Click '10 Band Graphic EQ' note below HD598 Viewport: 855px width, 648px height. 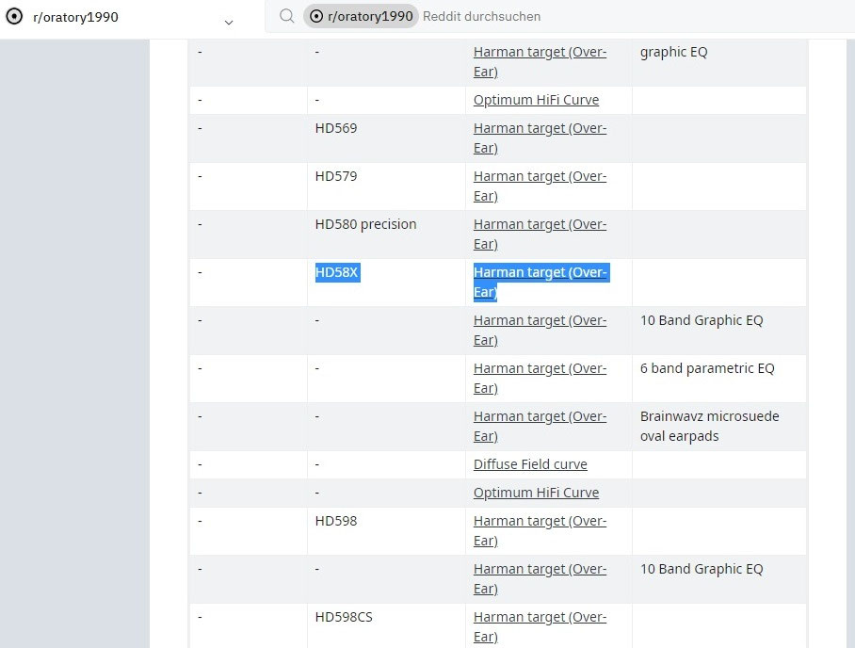(x=702, y=569)
